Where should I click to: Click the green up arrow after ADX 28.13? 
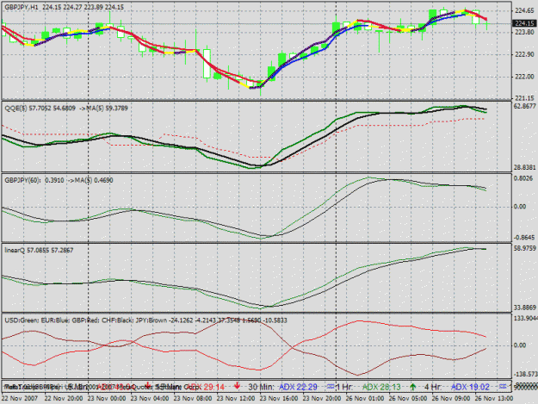click(x=413, y=387)
